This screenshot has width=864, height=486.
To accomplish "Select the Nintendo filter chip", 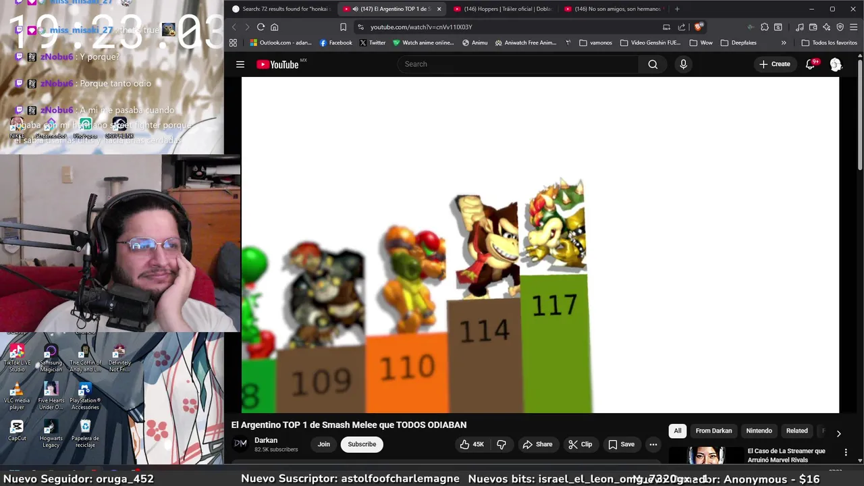I will pyautogui.click(x=759, y=431).
